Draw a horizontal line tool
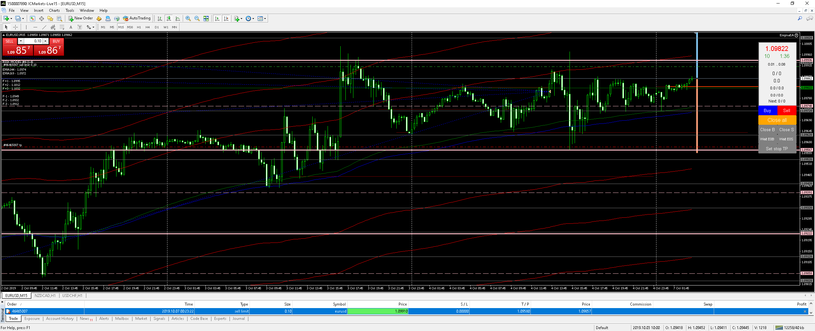815x331 pixels. coord(35,27)
